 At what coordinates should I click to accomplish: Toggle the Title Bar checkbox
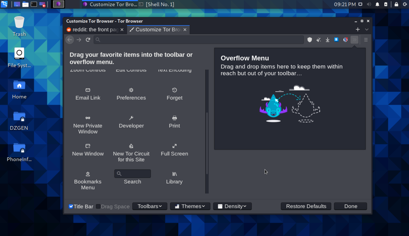pos(71,206)
